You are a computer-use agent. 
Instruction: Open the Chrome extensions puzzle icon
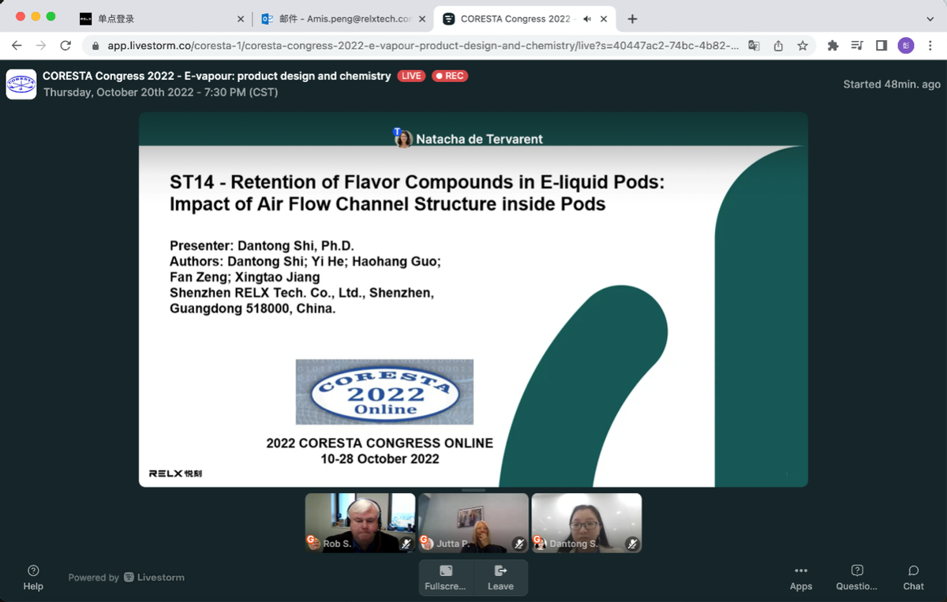pyautogui.click(x=833, y=46)
